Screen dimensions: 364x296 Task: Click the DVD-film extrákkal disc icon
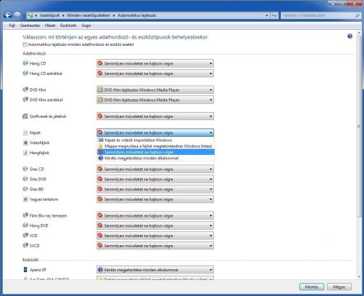(x=25, y=100)
